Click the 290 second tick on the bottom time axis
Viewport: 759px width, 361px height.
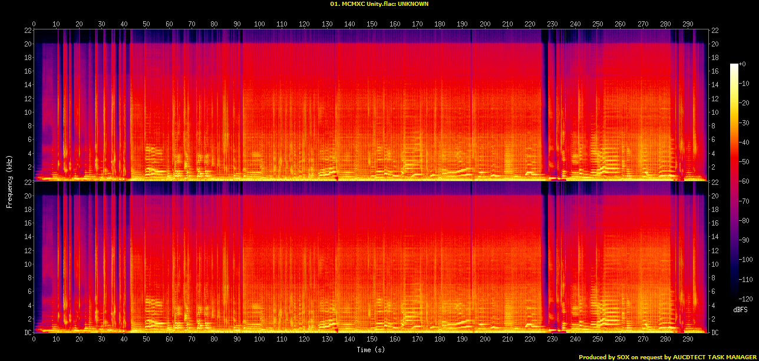688,339
